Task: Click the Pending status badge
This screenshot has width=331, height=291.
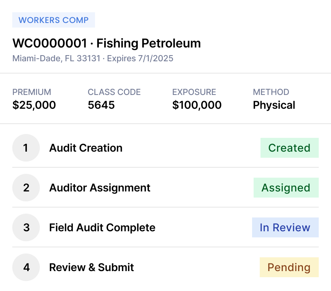Action: 289,267
